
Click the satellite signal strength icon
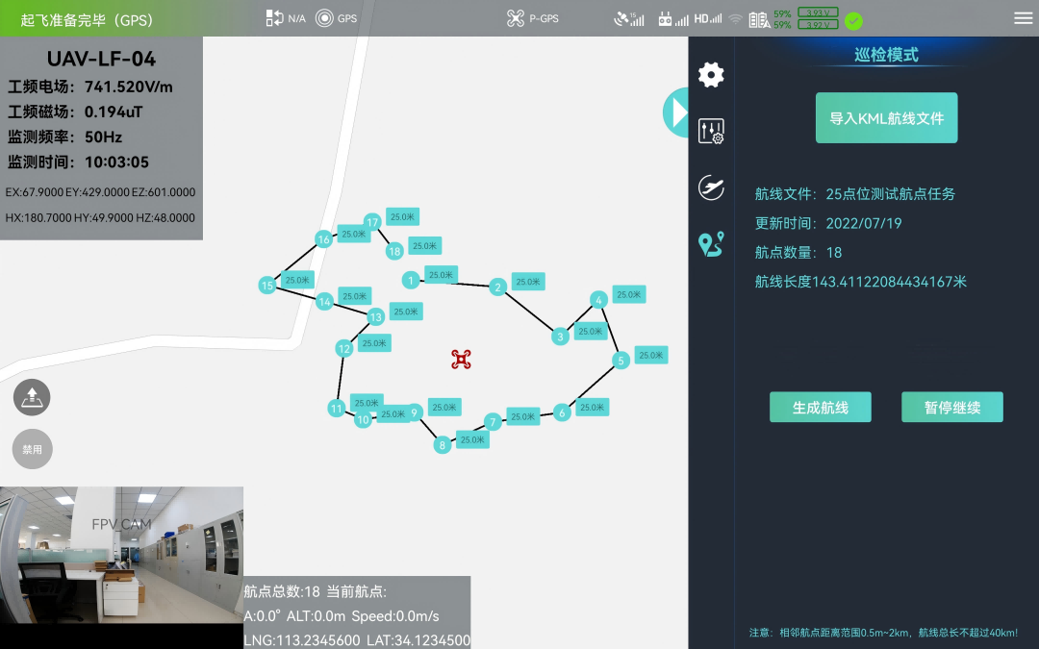tap(629, 18)
